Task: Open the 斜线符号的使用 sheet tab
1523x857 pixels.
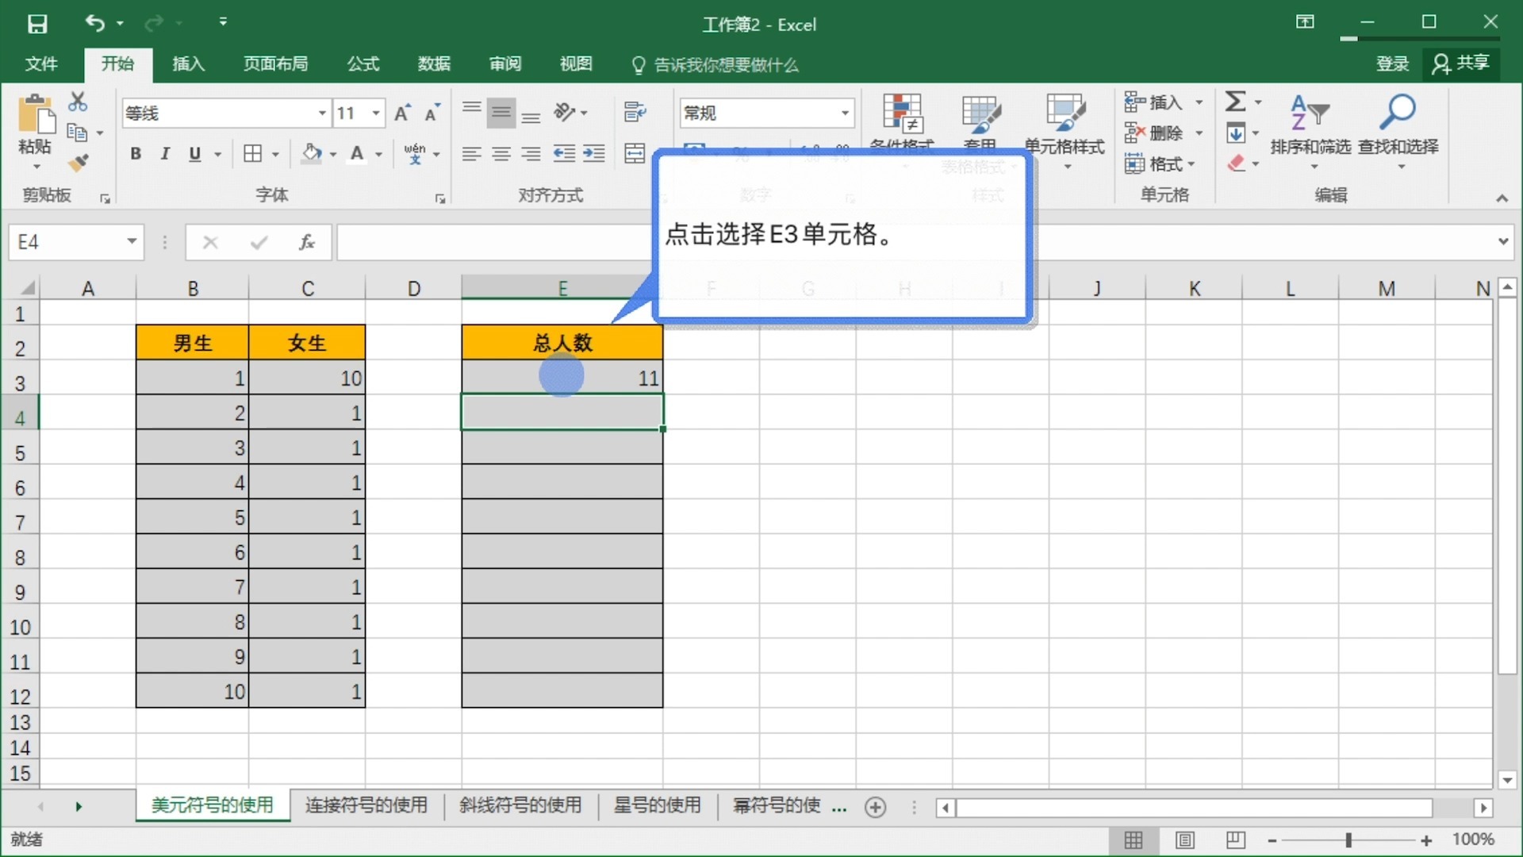Action: coord(520,805)
